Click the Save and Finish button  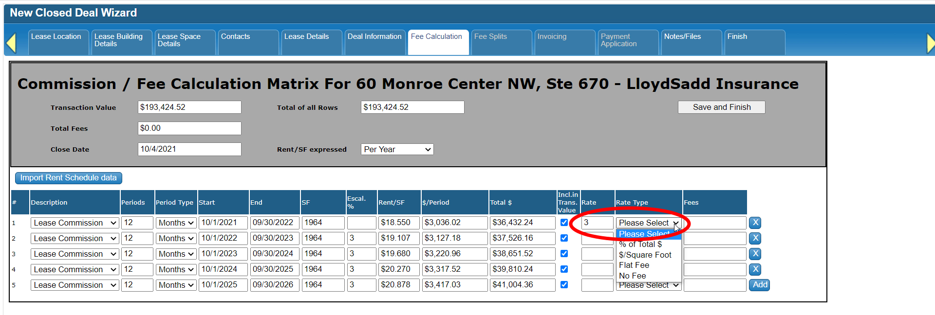click(721, 107)
